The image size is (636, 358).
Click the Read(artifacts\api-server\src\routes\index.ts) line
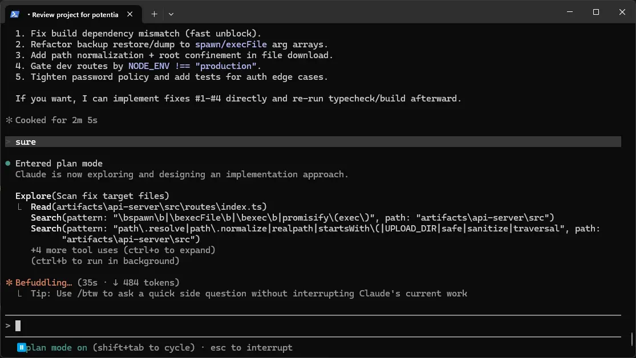(148, 207)
